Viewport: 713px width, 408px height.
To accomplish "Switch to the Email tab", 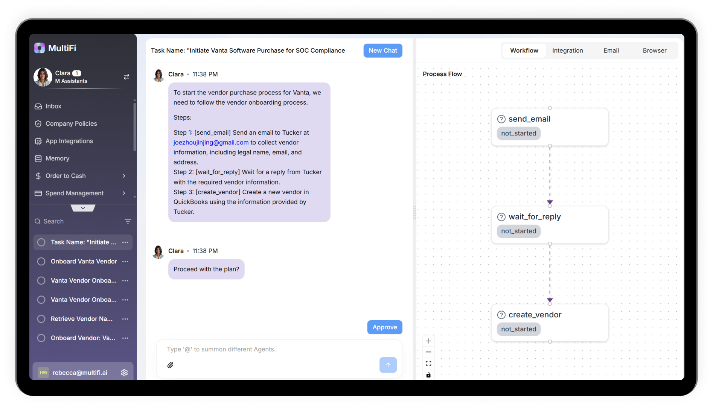I will coord(611,50).
